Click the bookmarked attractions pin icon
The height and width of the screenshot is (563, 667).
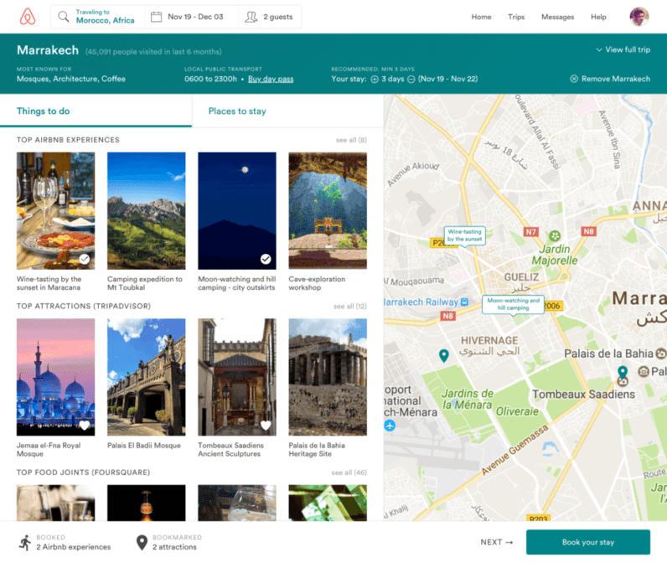point(142,543)
